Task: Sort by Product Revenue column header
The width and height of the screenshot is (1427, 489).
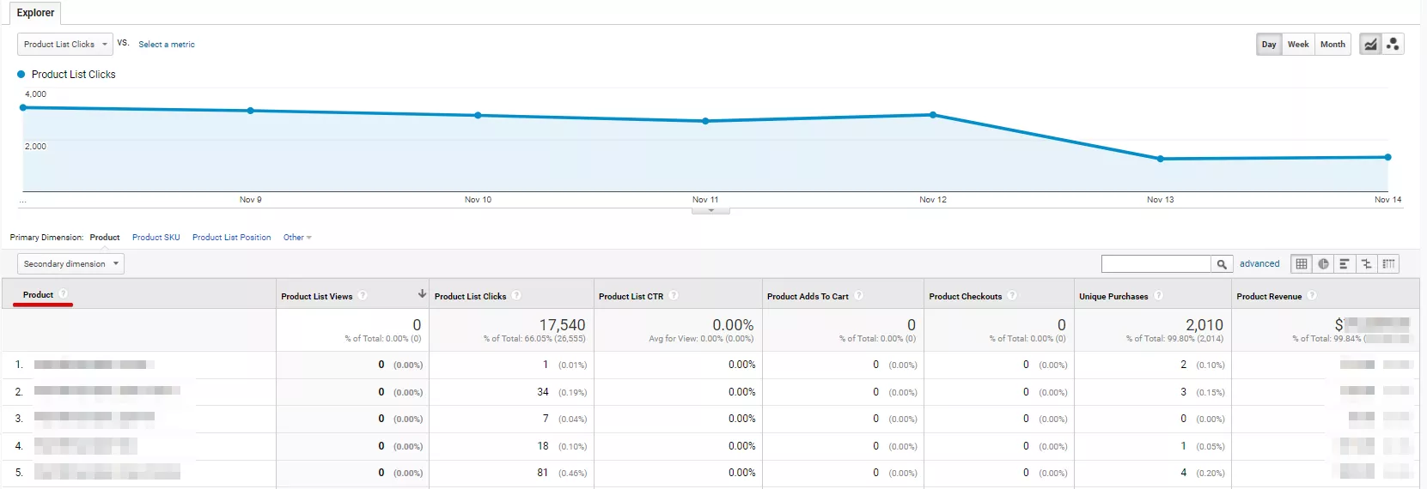Action: tap(1269, 297)
